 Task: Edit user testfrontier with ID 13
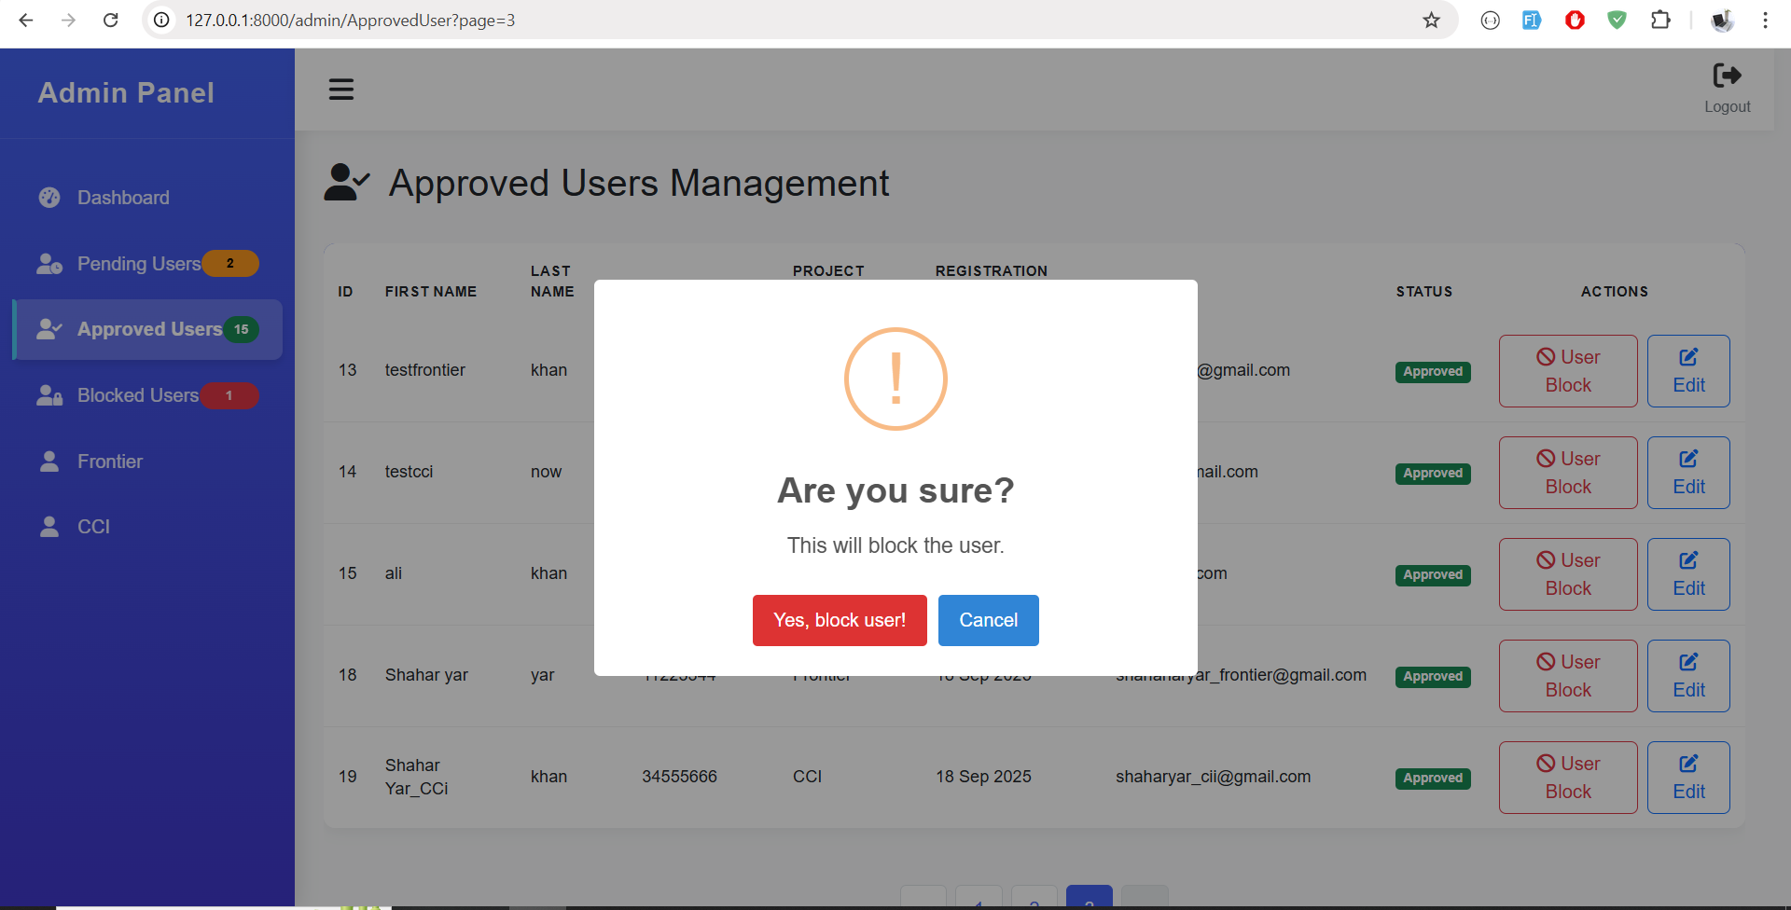1687,371
